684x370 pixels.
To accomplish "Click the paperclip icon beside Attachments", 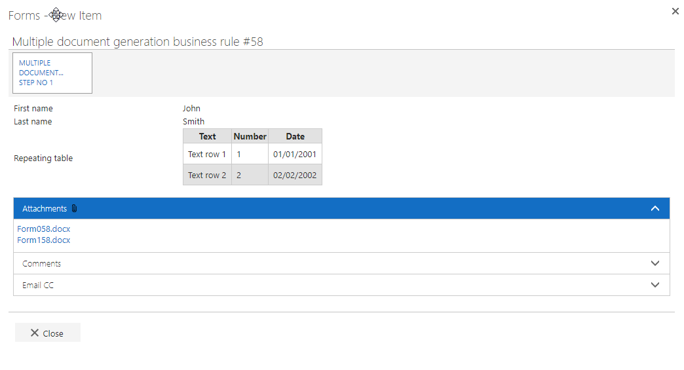I will [x=74, y=208].
